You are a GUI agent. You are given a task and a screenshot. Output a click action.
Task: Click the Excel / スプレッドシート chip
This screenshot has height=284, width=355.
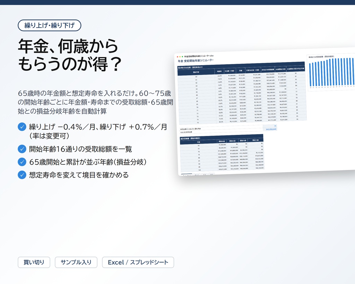pyautogui.click(x=138, y=262)
